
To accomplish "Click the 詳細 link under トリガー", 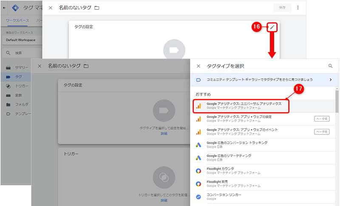I will click(x=164, y=200).
